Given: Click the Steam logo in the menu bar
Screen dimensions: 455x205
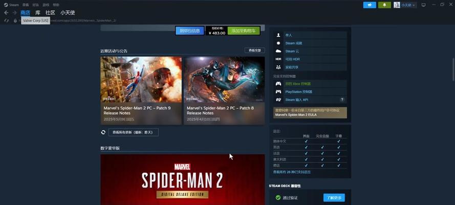Looking at the screenshot, I should tap(6, 5).
